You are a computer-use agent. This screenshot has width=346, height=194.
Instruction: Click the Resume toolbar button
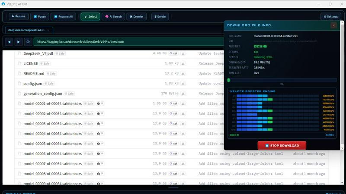coord(19,16)
